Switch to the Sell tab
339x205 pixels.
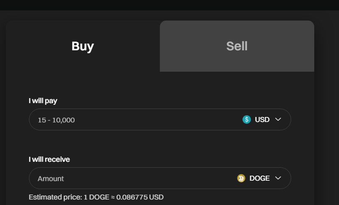(x=237, y=46)
